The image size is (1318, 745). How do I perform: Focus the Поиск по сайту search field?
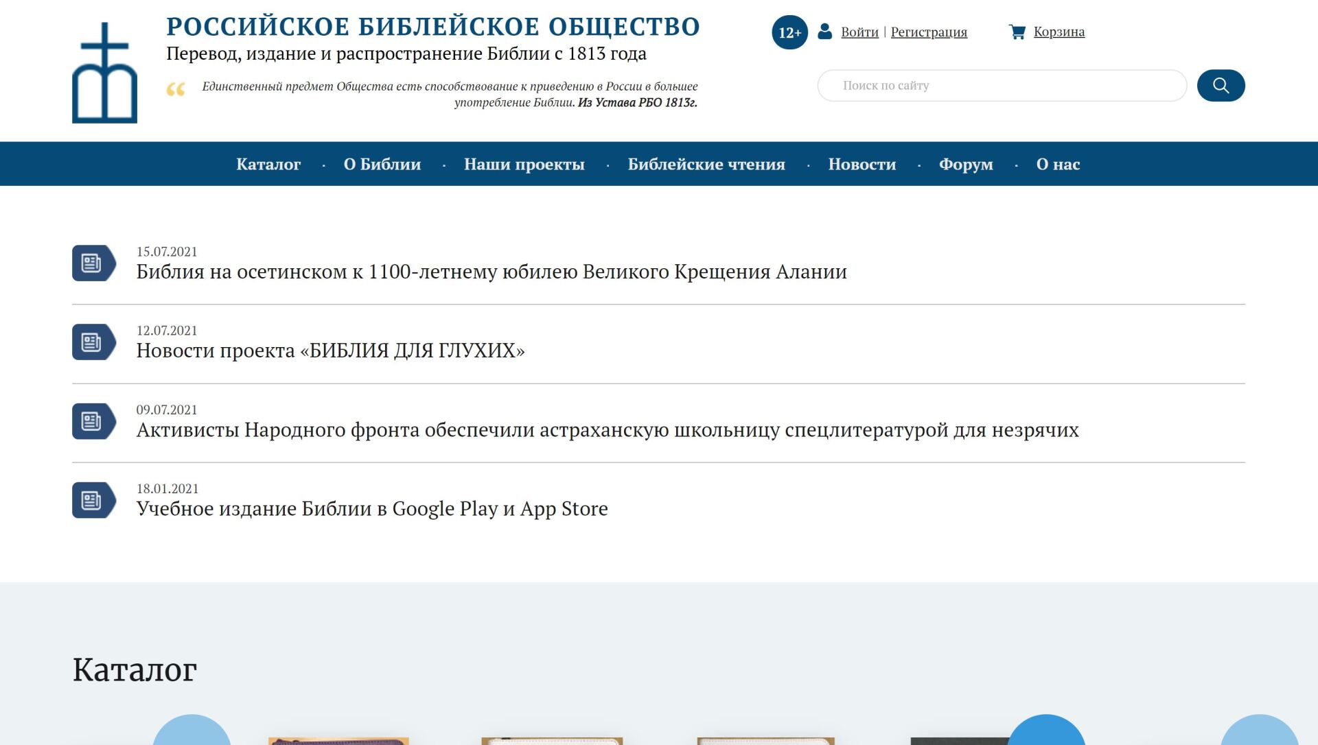tap(1002, 86)
